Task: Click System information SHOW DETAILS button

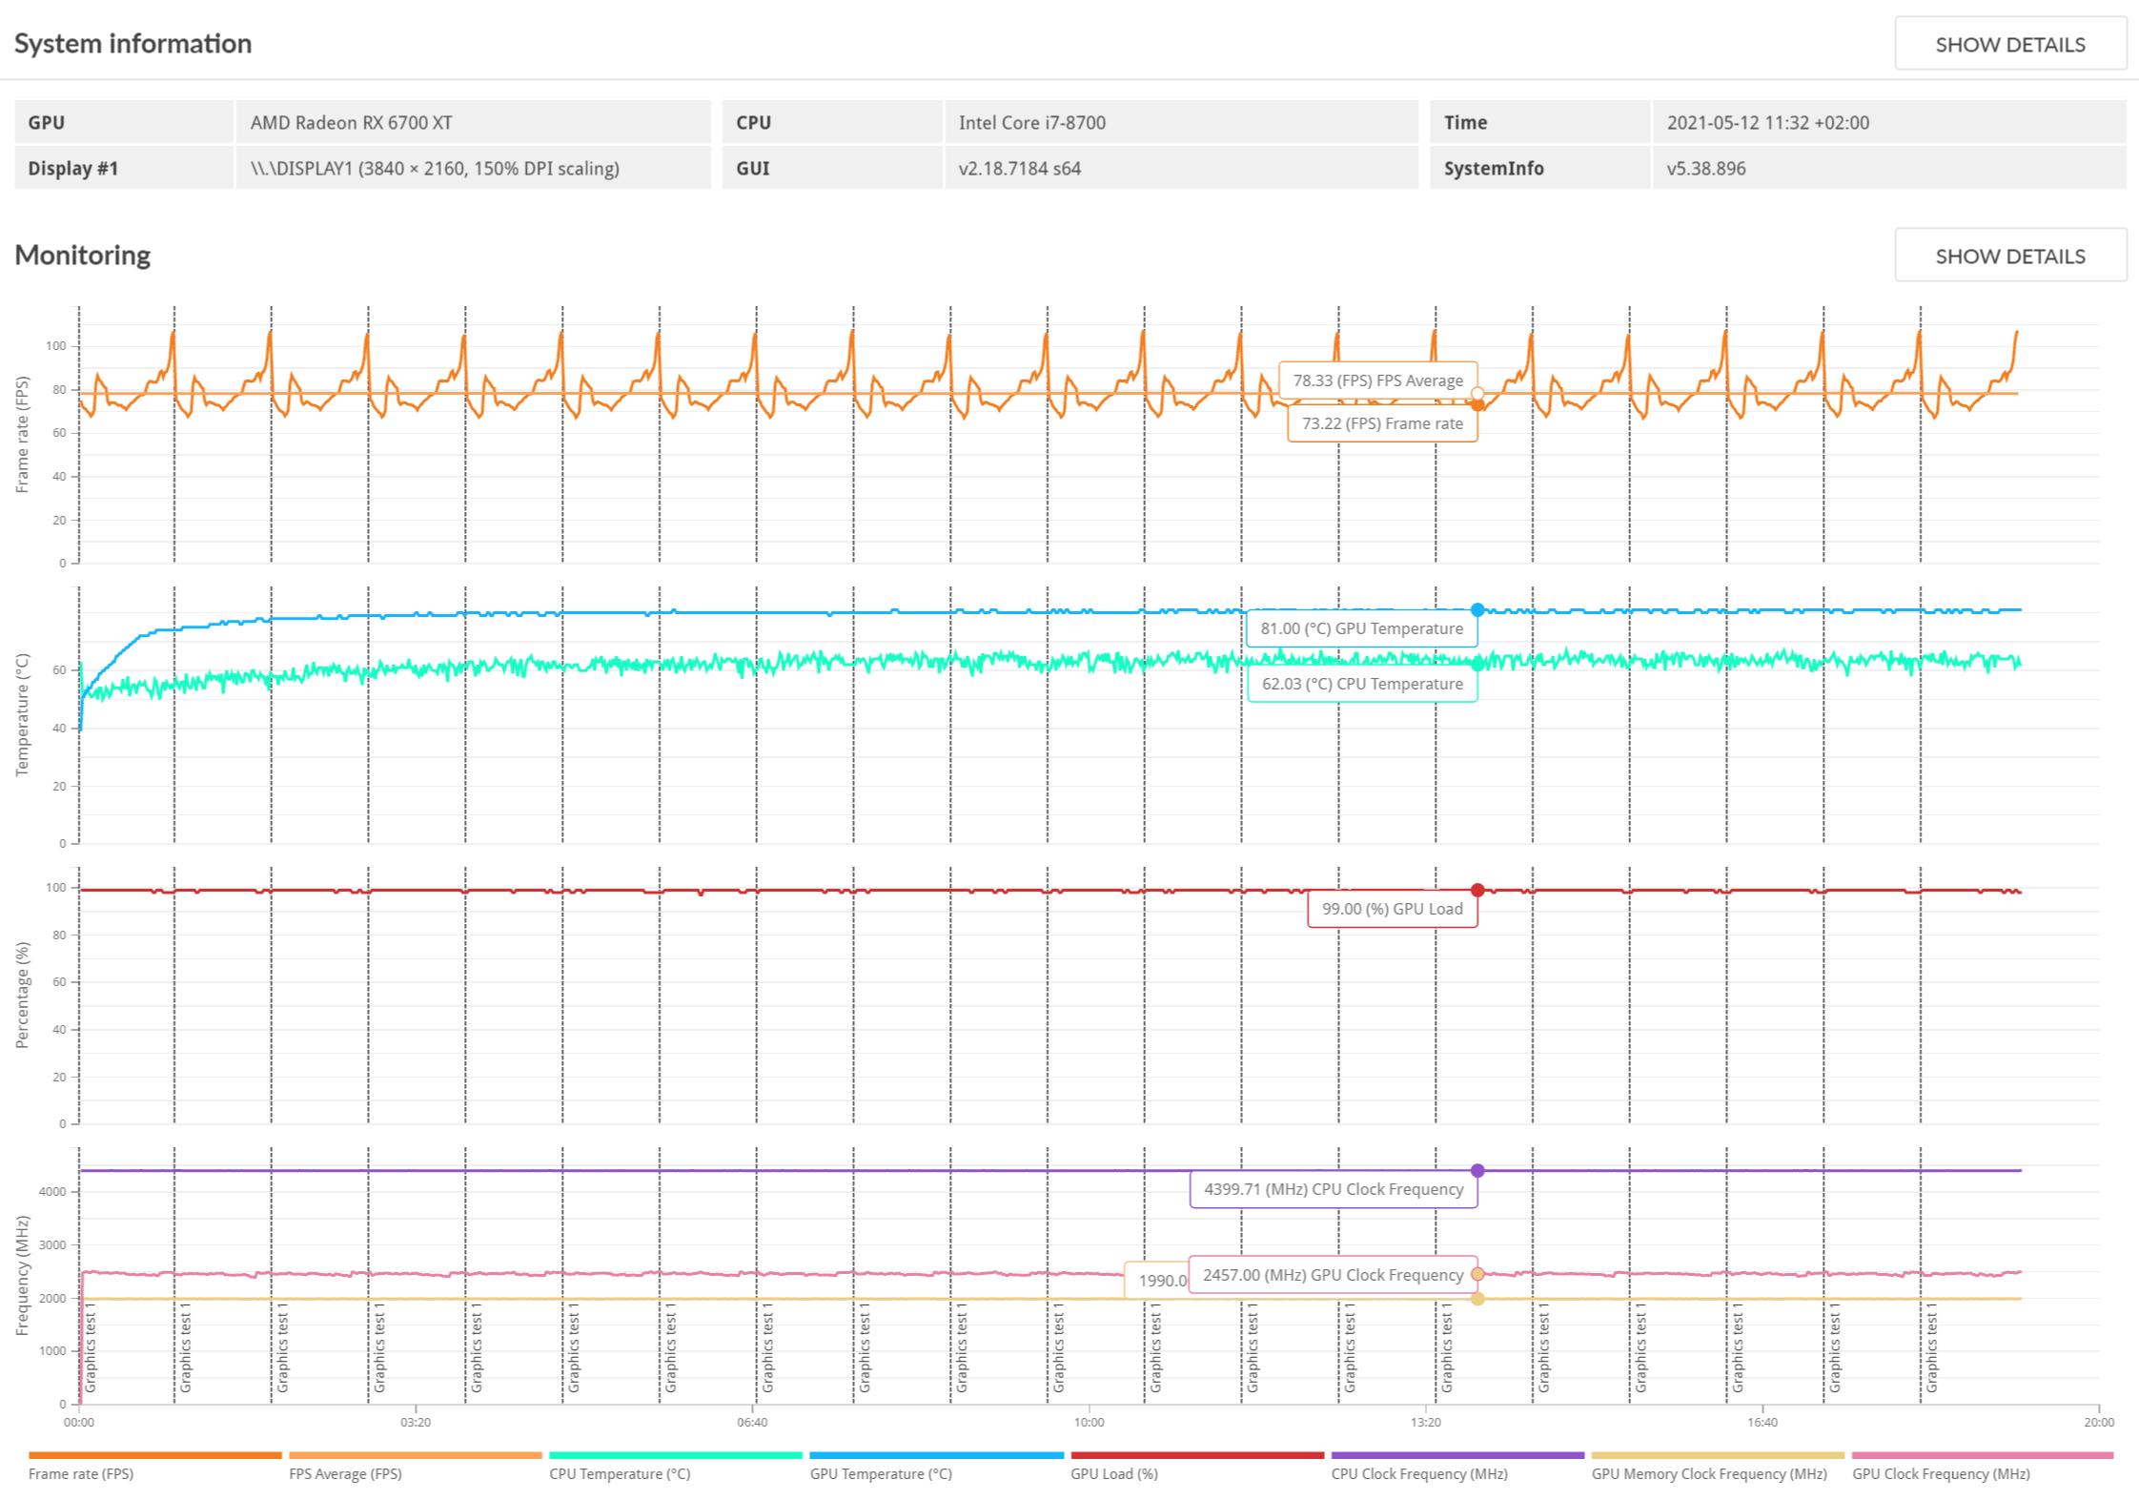Action: (x=2009, y=44)
